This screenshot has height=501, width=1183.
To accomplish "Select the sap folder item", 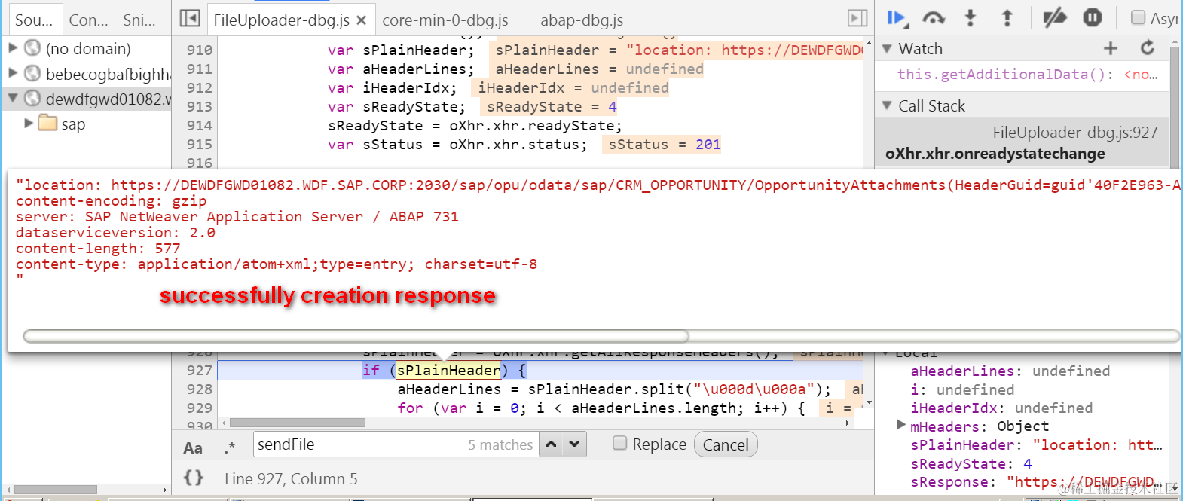I will click(73, 124).
